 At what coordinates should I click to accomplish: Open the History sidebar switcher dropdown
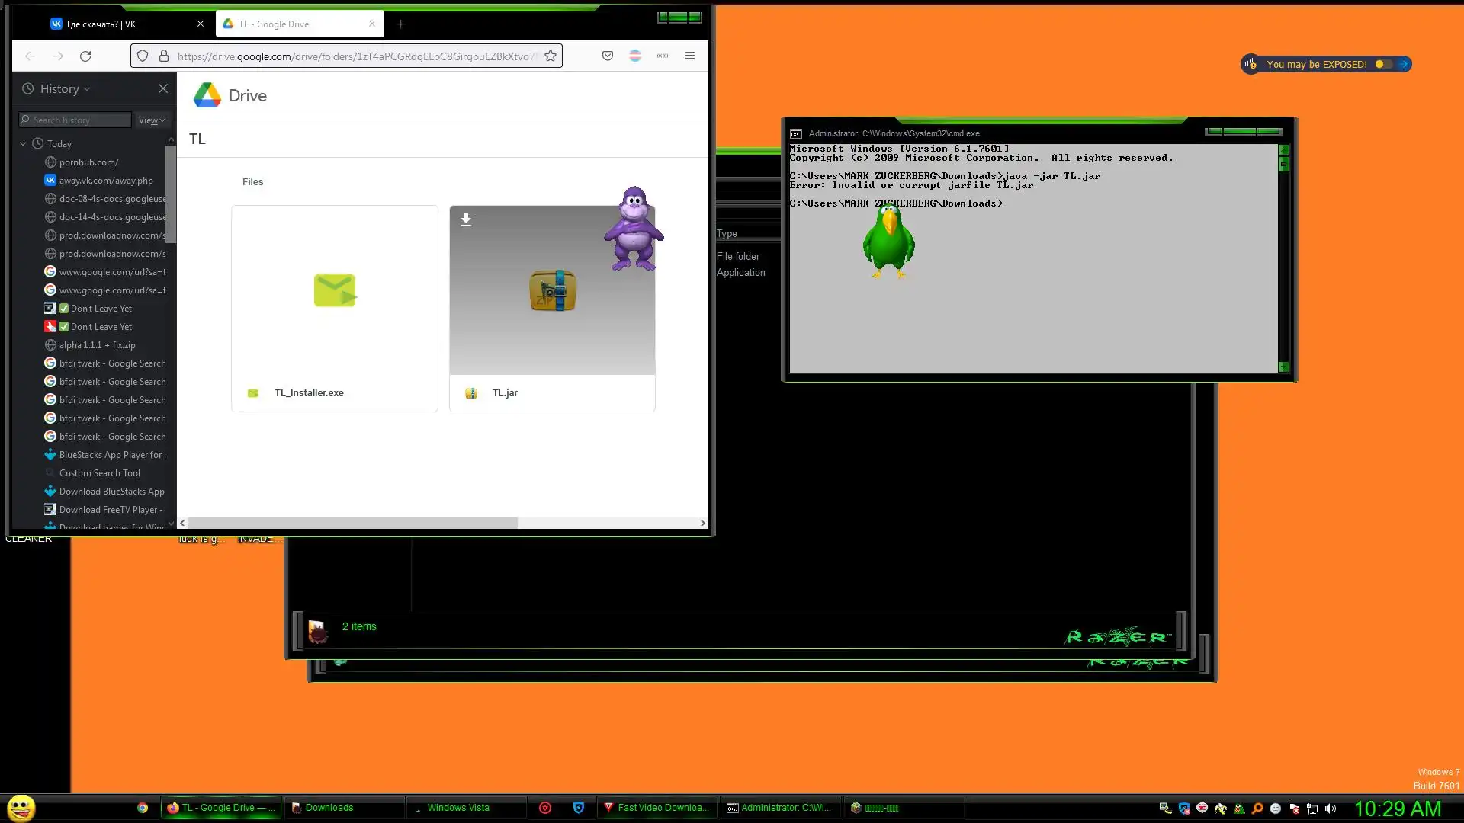66,88
